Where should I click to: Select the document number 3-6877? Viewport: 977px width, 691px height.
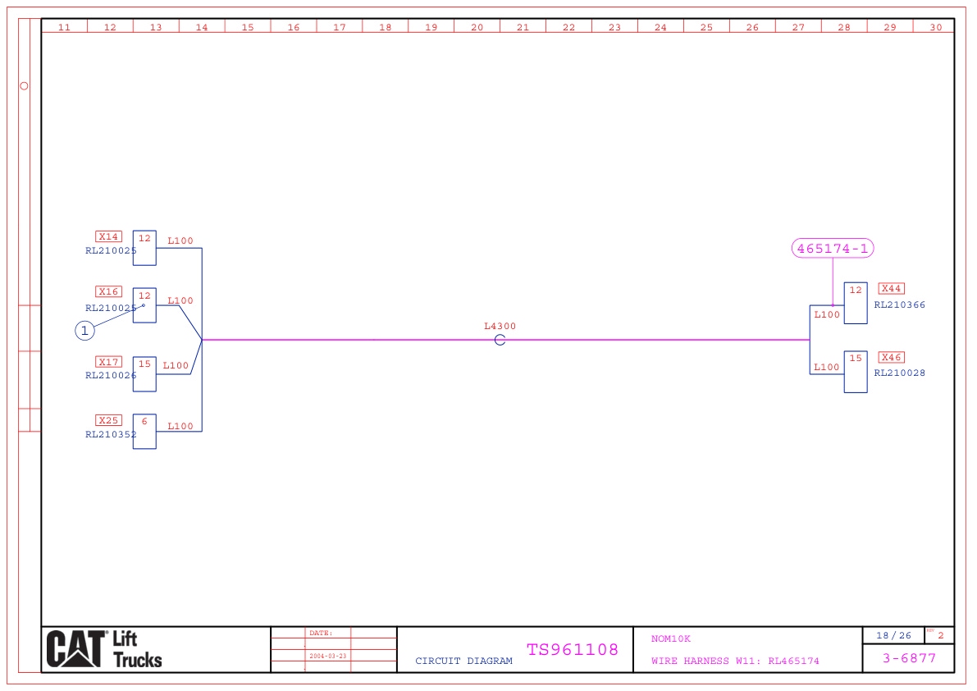tap(908, 658)
